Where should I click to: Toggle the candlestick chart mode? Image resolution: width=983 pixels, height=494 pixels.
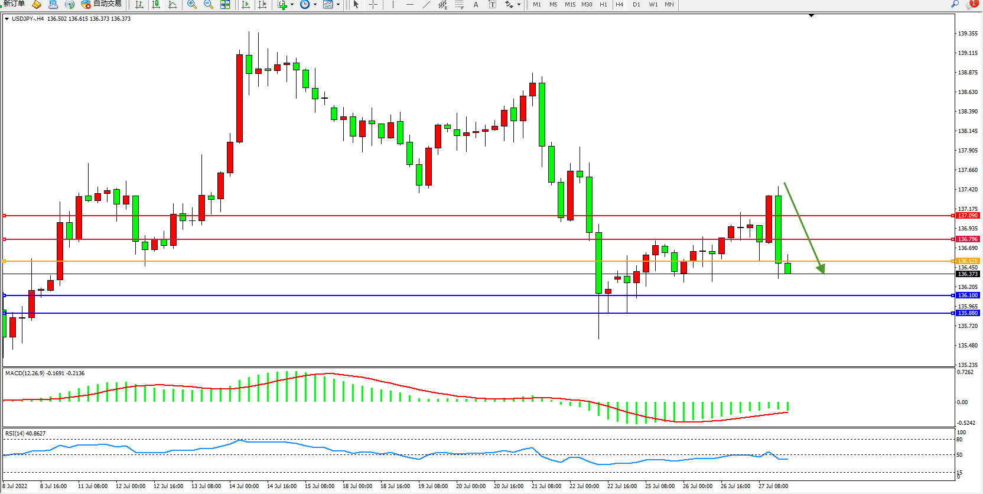(x=156, y=5)
